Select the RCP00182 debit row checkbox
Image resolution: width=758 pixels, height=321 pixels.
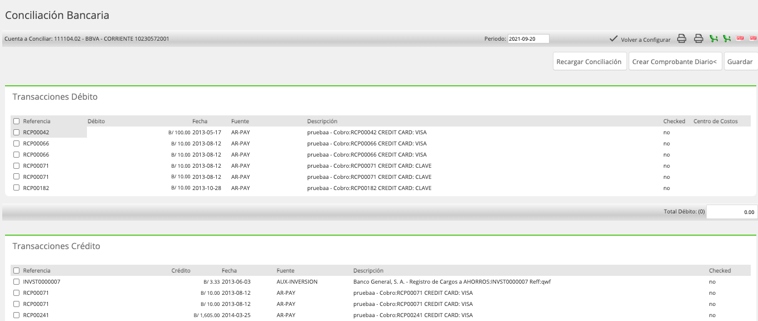click(x=17, y=188)
